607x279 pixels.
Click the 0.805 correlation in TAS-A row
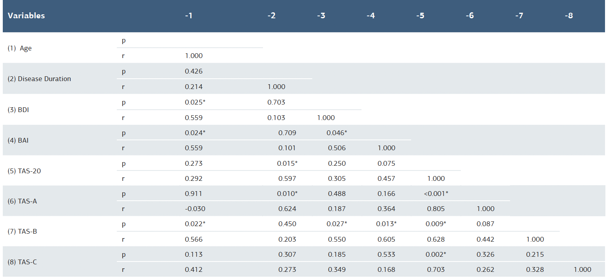coord(437,209)
